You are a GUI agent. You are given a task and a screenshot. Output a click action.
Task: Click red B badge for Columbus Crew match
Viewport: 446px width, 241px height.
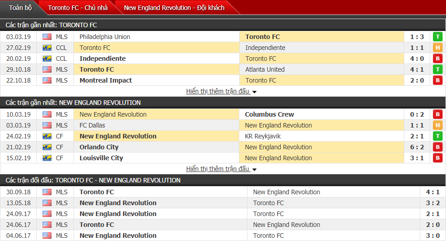click(438, 114)
